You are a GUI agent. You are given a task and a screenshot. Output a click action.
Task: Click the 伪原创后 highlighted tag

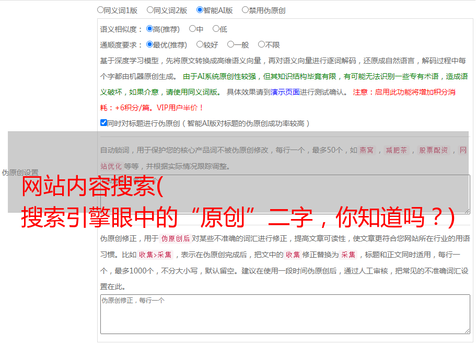coord(176,238)
